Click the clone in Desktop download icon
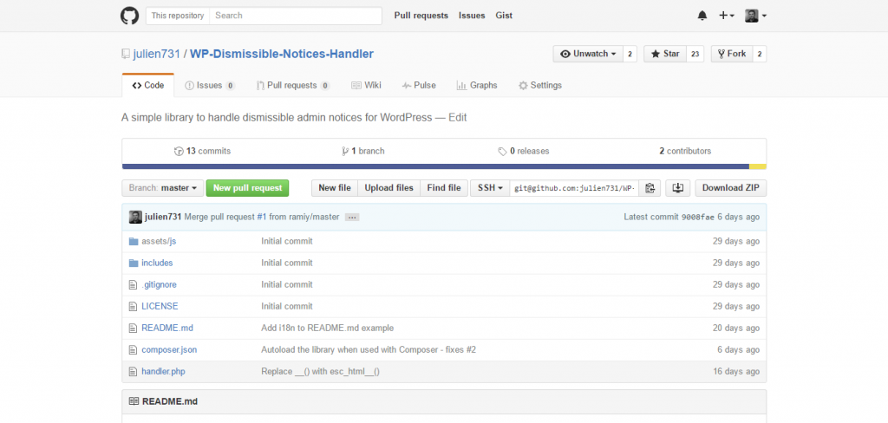 click(x=678, y=188)
